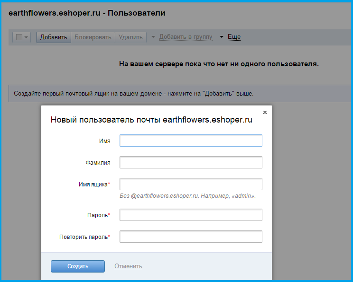The width and height of the screenshot is (353, 282).
Task: Click into the Пароль field
Action: [191, 215]
